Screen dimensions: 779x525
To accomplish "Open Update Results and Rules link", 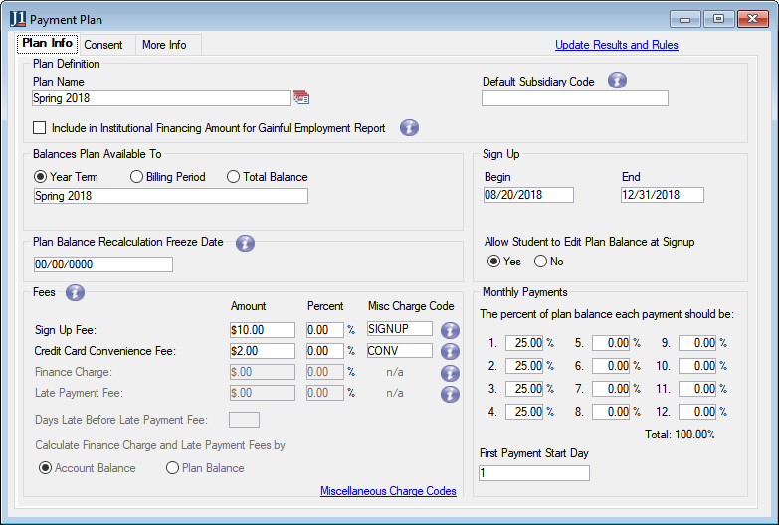I will (616, 45).
